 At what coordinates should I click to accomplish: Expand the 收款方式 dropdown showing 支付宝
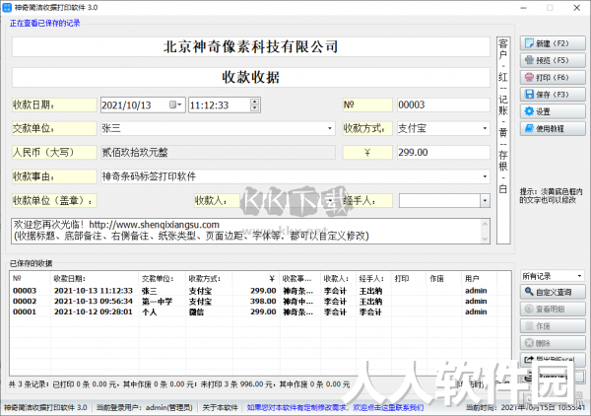[x=485, y=128]
